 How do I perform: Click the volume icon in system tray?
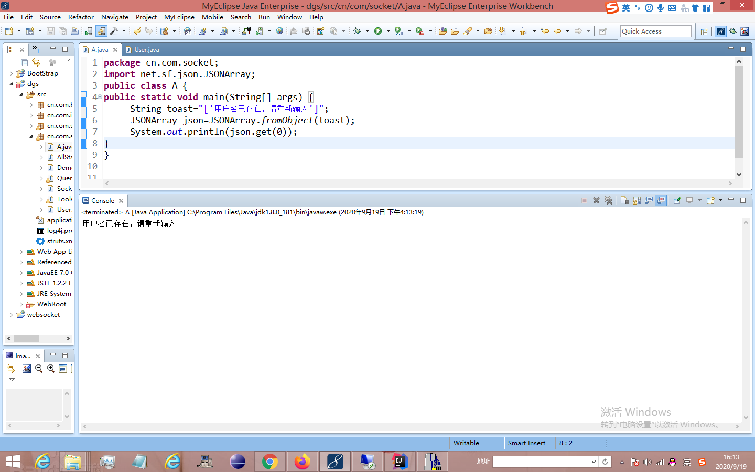pyautogui.click(x=648, y=462)
